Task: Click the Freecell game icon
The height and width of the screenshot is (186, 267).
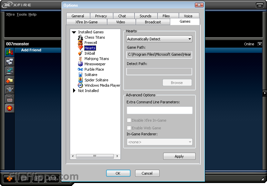Action: click(x=80, y=43)
